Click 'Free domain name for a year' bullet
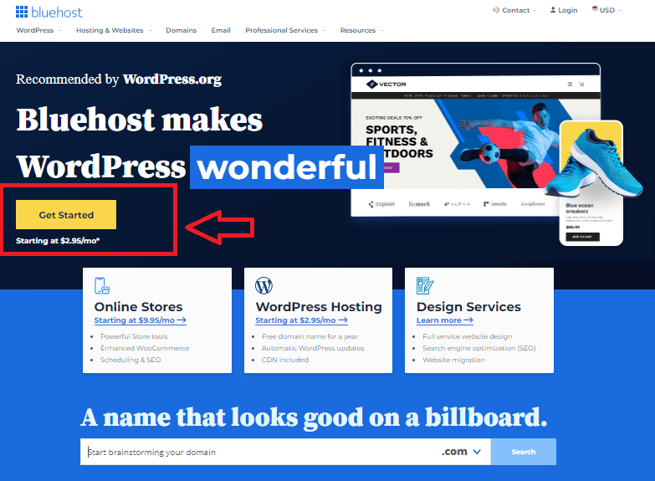The image size is (655, 481). click(310, 336)
